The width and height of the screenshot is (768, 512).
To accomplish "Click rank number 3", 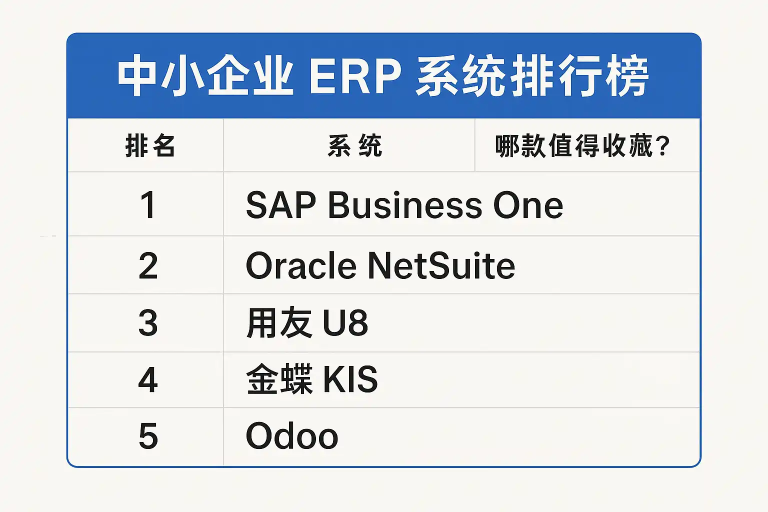I will 148,323.
